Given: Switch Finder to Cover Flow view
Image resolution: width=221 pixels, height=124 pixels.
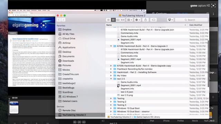Looking at the screenshot, I should (x=123, y=20).
